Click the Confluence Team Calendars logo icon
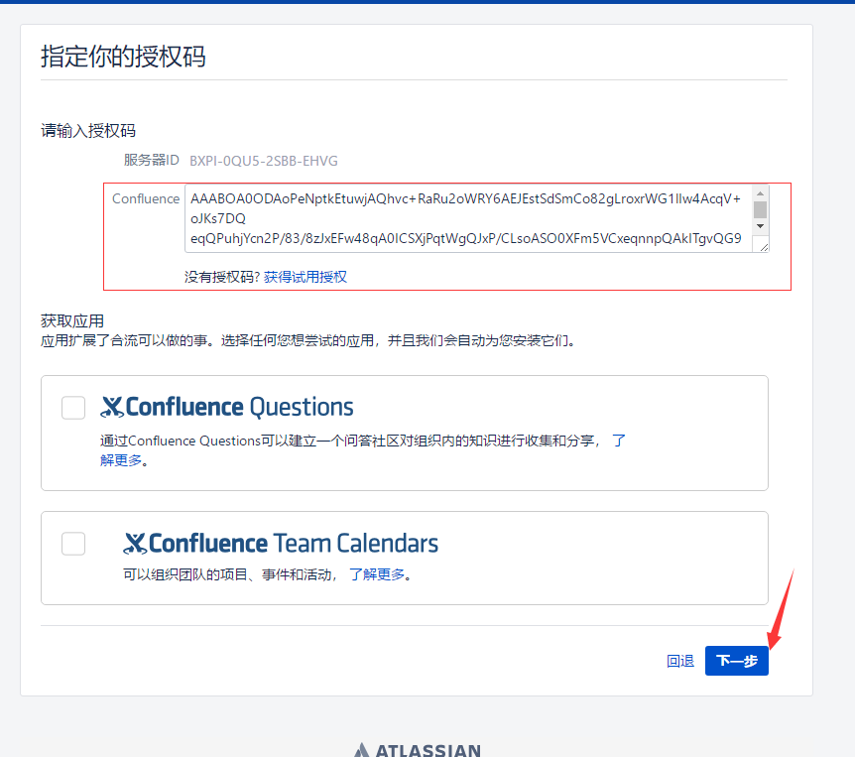The height and width of the screenshot is (757, 855). pyautogui.click(x=135, y=544)
